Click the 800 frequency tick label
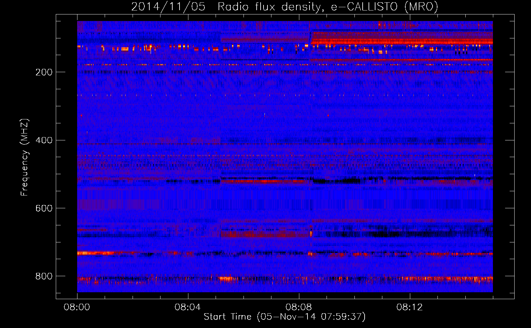This screenshot has height=328, width=531. click(x=44, y=276)
